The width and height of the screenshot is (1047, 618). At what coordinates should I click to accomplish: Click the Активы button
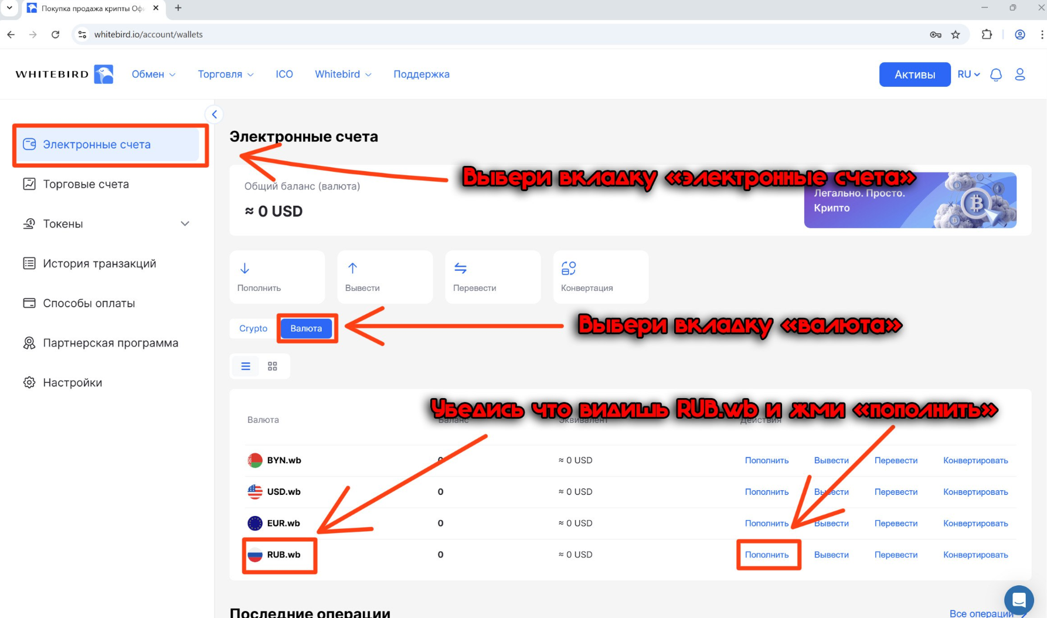pyautogui.click(x=915, y=74)
